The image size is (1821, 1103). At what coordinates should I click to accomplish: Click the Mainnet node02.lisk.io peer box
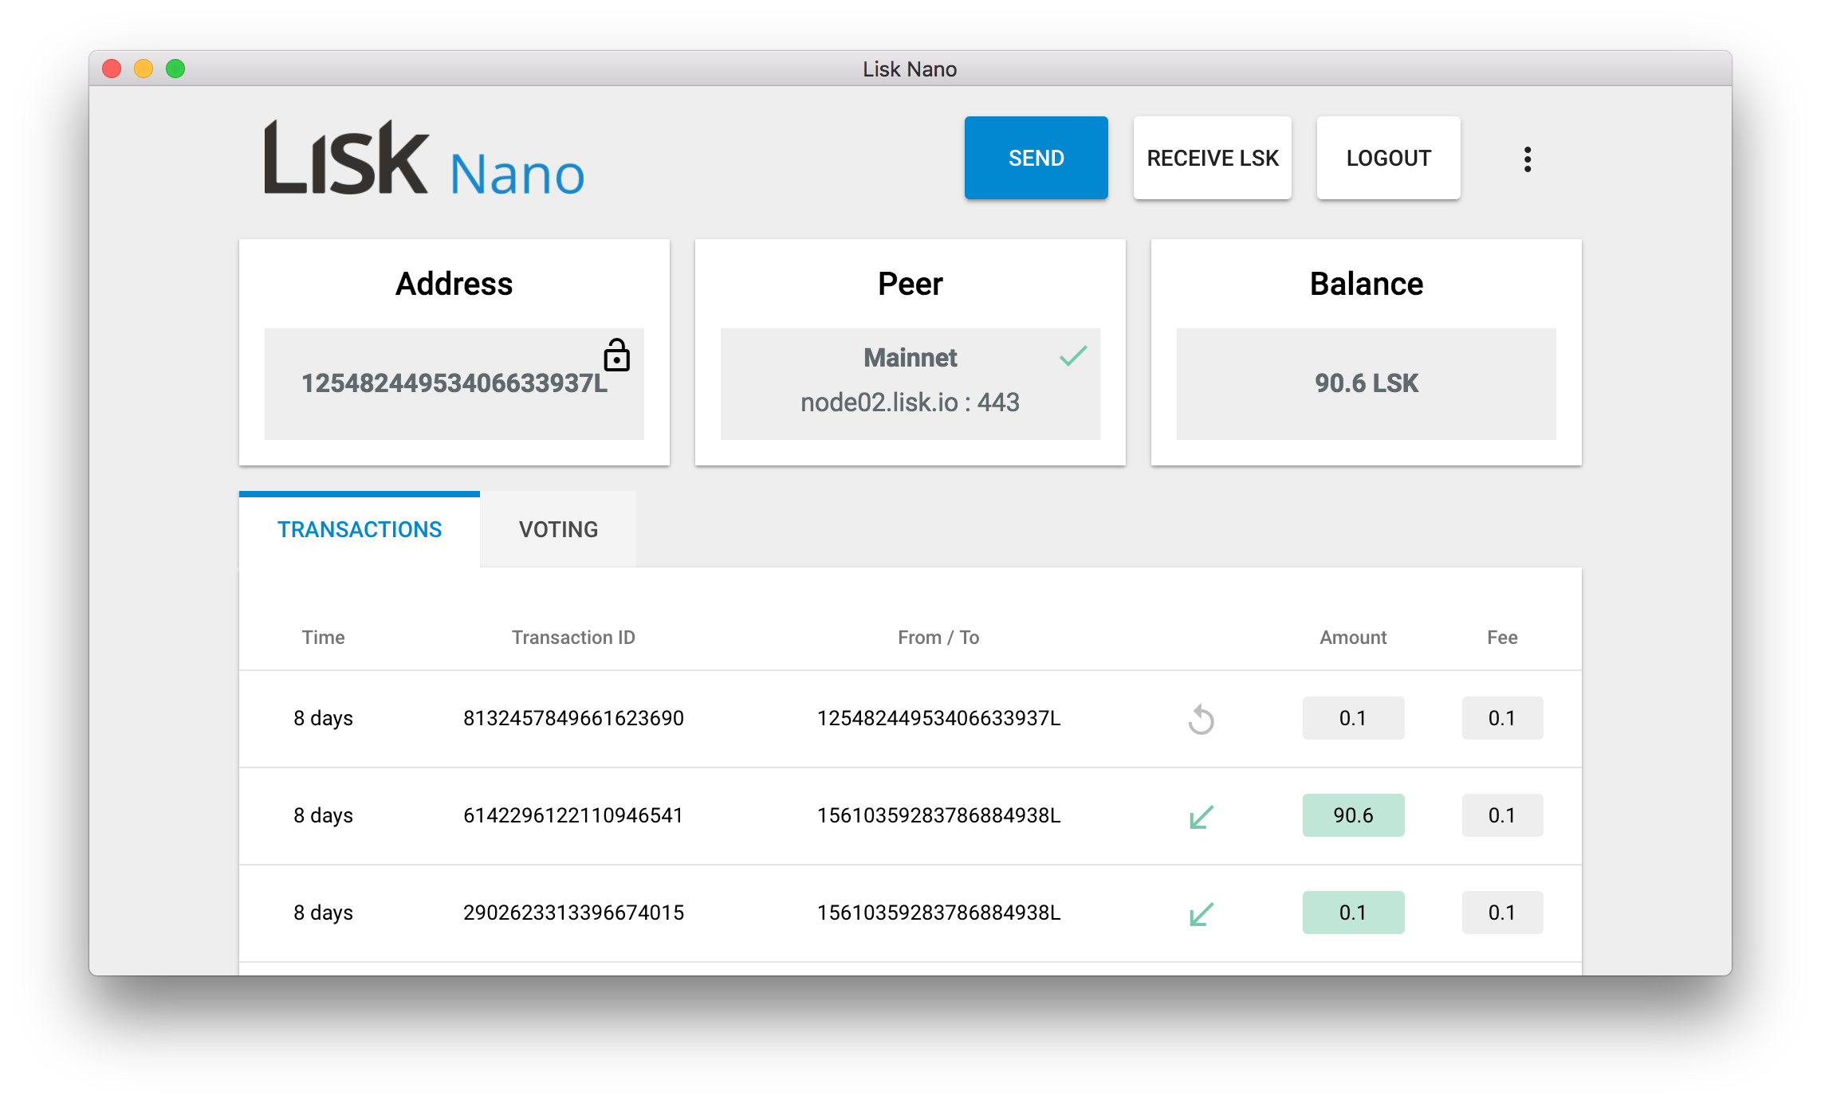click(x=910, y=383)
